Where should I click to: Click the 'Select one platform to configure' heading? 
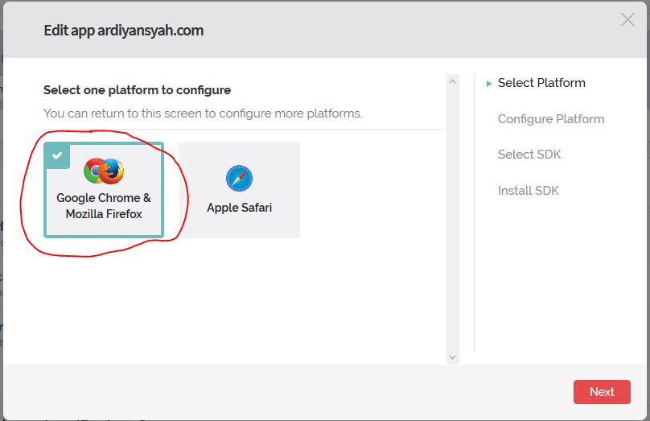pyautogui.click(x=138, y=90)
